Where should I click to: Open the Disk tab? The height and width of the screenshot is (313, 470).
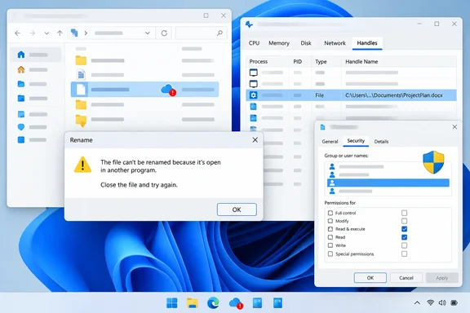[306, 43]
